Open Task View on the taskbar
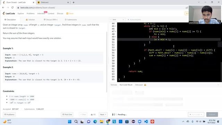This screenshot has height=125, width=222. point(82,122)
